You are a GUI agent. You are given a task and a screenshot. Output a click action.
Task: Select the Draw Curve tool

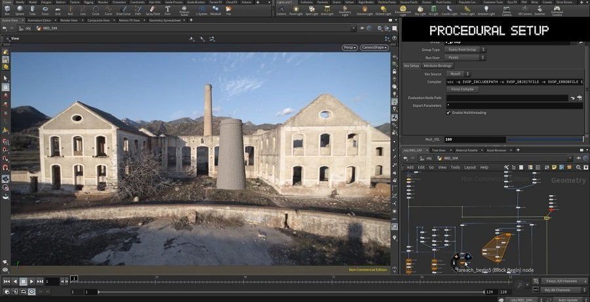(x=123, y=10)
